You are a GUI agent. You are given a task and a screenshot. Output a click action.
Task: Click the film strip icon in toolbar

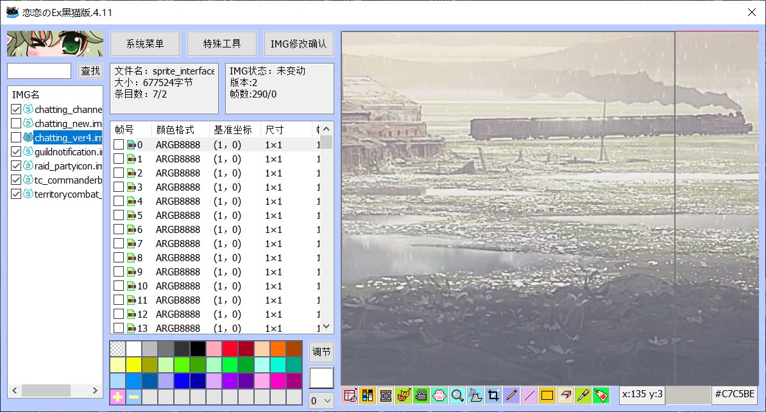[x=386, y=395]
